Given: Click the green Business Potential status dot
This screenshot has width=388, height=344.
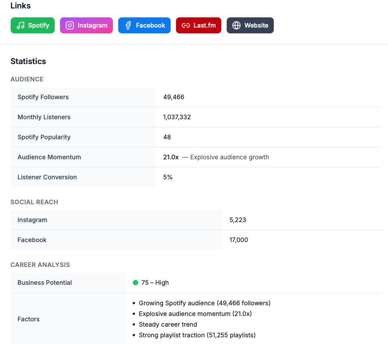Looking at the screenshot, I should pyautogui.click(x=136, y=283).
